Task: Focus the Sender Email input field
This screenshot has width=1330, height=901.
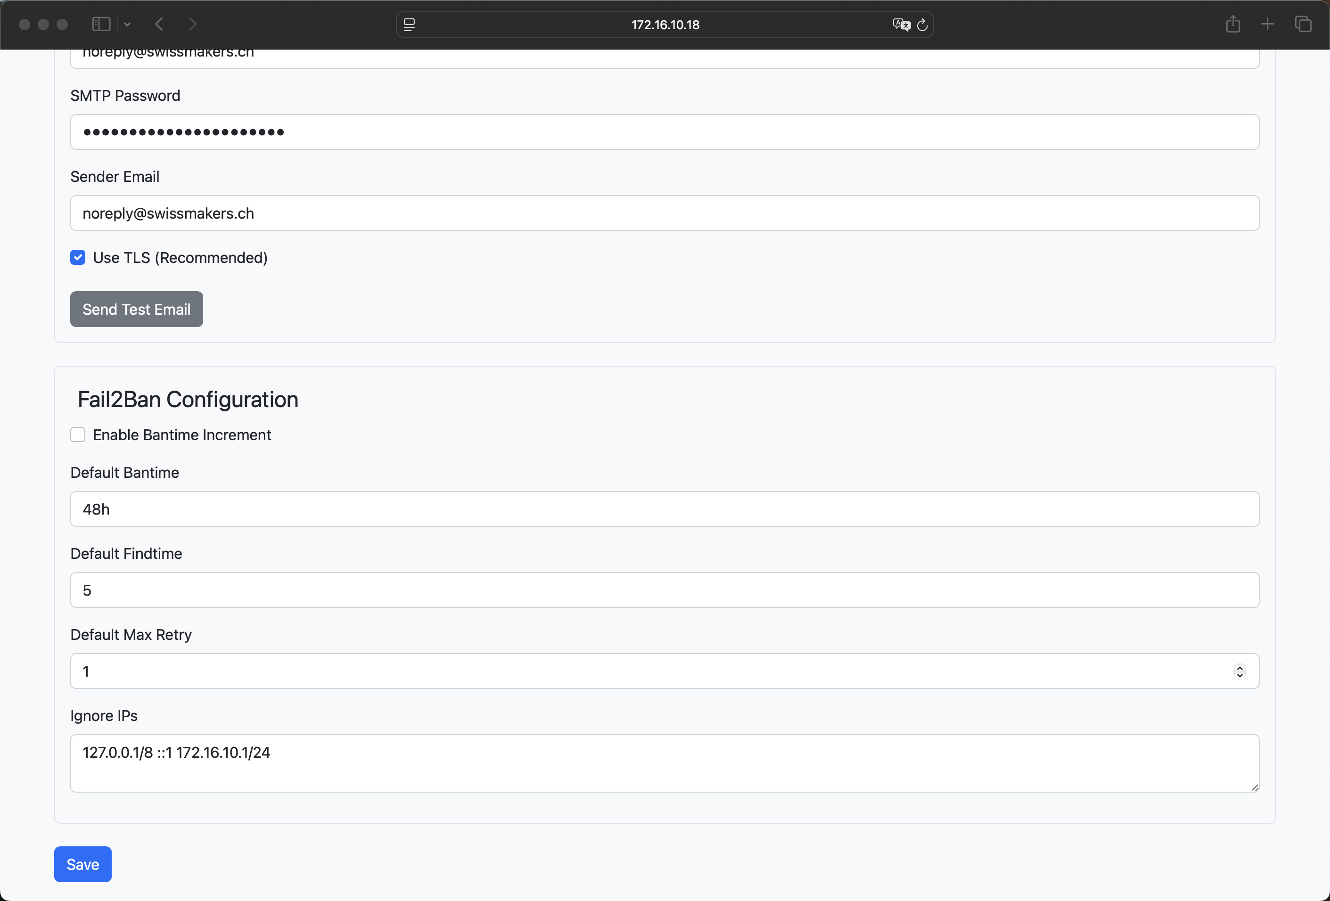Action: [x=664, y=213]
